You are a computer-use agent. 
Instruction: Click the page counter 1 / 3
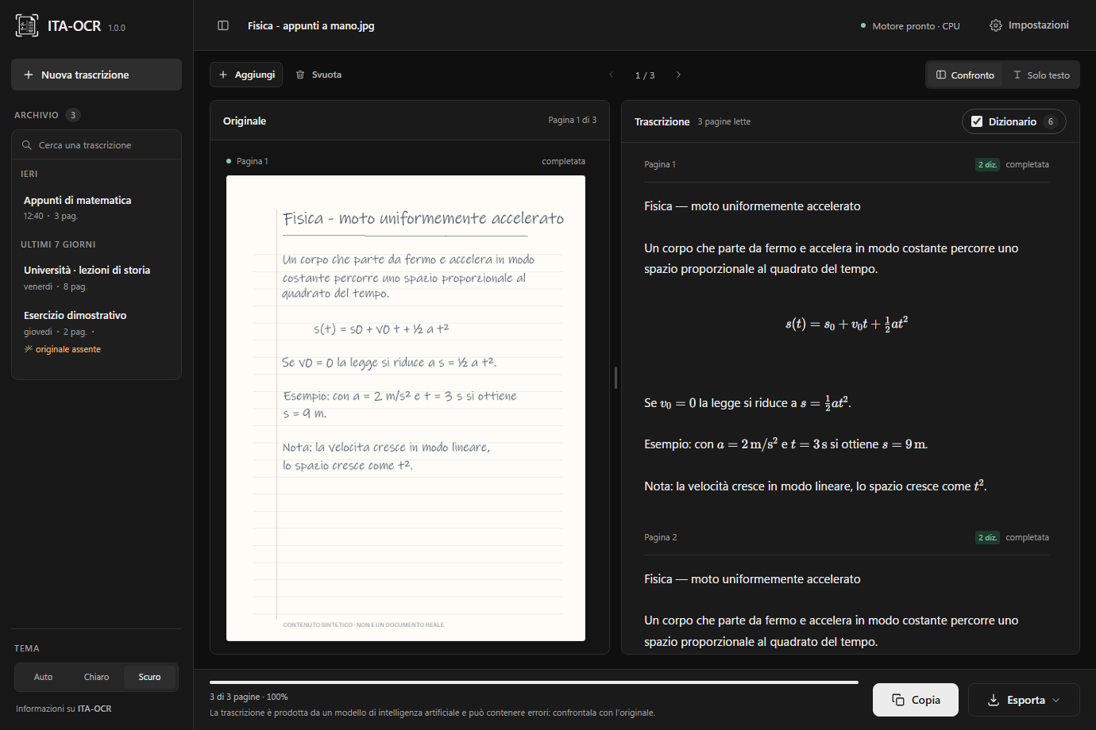coord(645,75)
